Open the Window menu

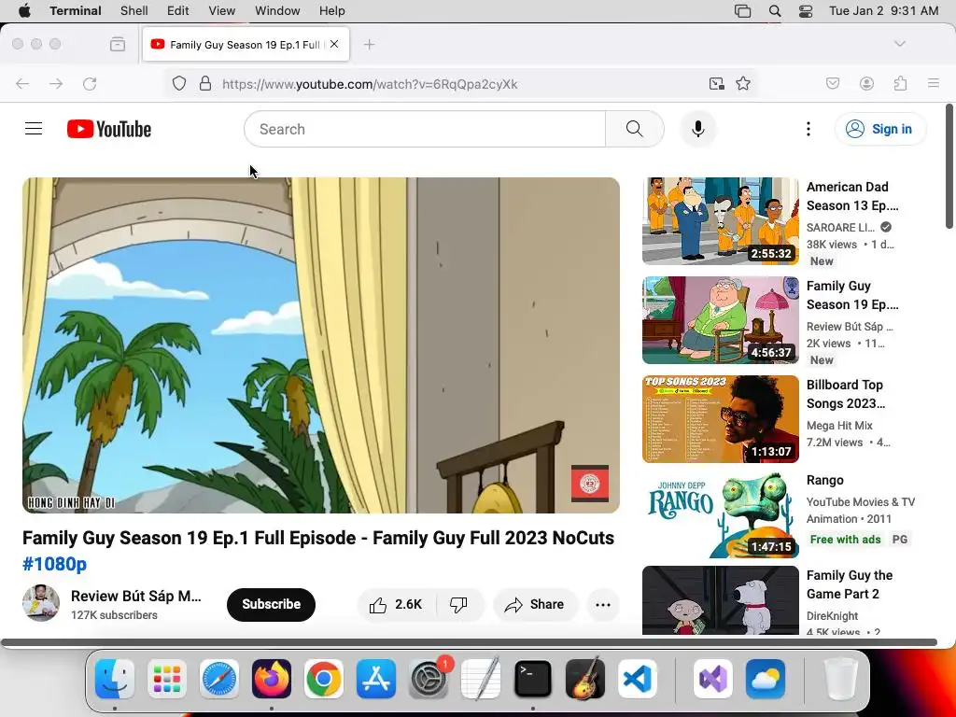277,10
